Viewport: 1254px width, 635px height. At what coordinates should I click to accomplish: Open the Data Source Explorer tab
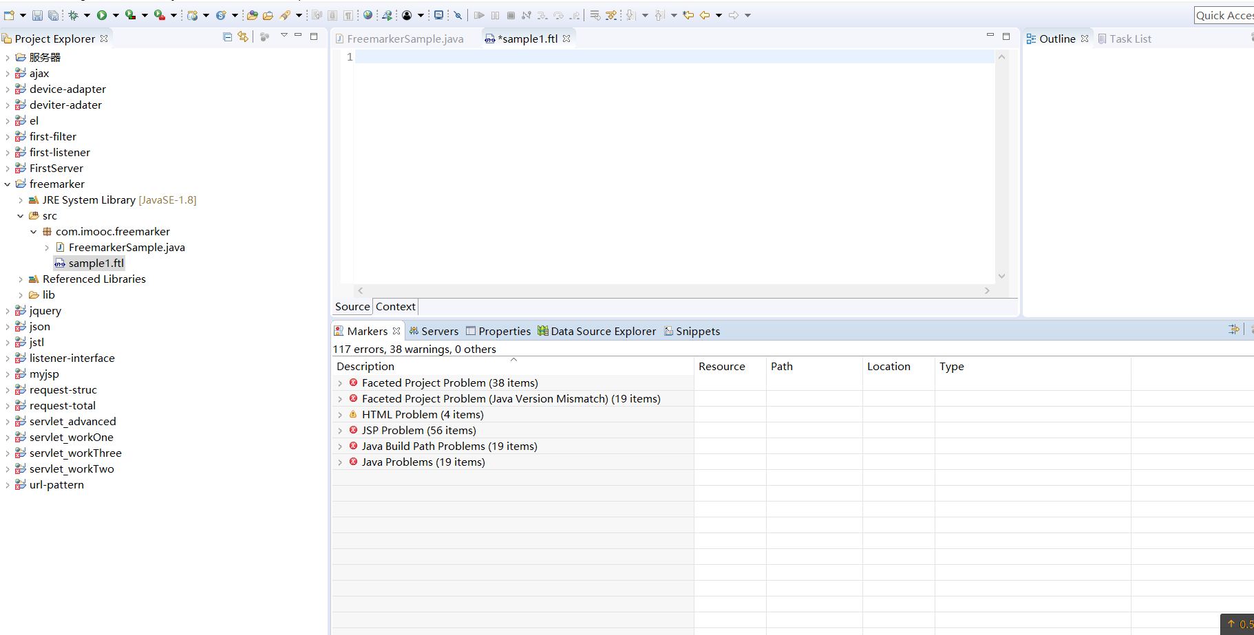click(597, 332)
